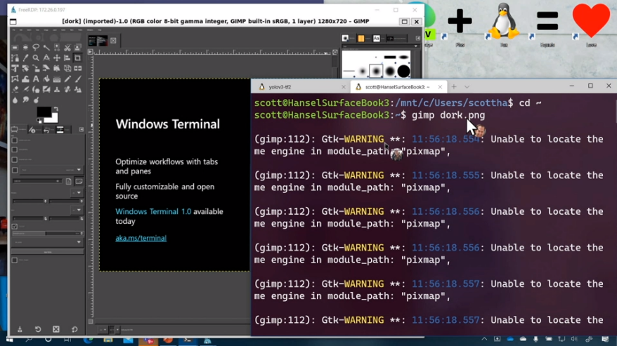Choose the Fuzzy Select magic wand tool
Image resolution: width=617 pixels, height=346 pixels.
click(x=46, y=48)
